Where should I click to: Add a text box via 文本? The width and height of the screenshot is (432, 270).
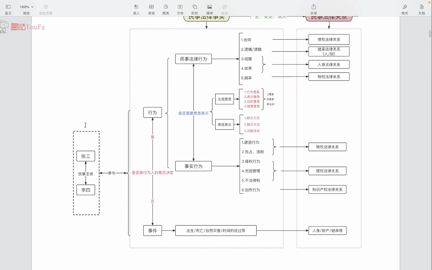point(180,7)
